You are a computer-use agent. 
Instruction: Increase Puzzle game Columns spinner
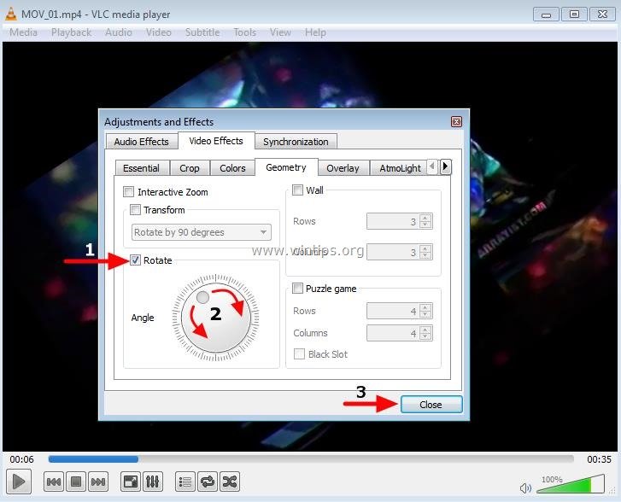click(425, 330)
